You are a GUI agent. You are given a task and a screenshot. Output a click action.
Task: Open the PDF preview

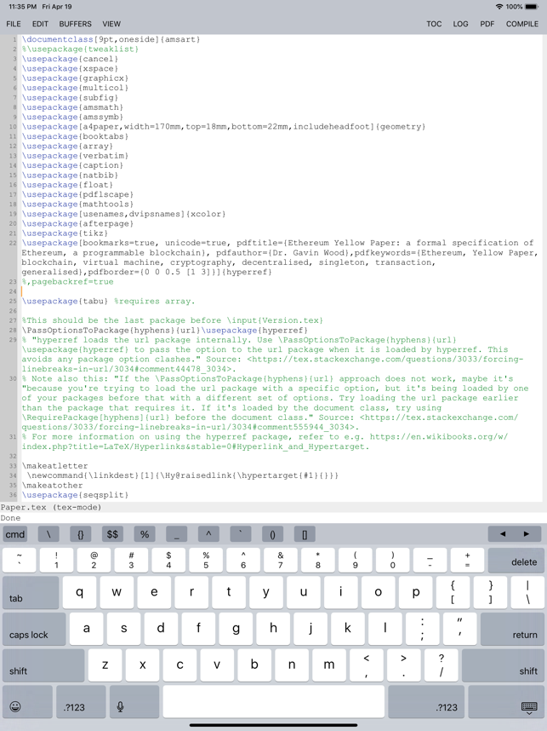coord(487,24)
